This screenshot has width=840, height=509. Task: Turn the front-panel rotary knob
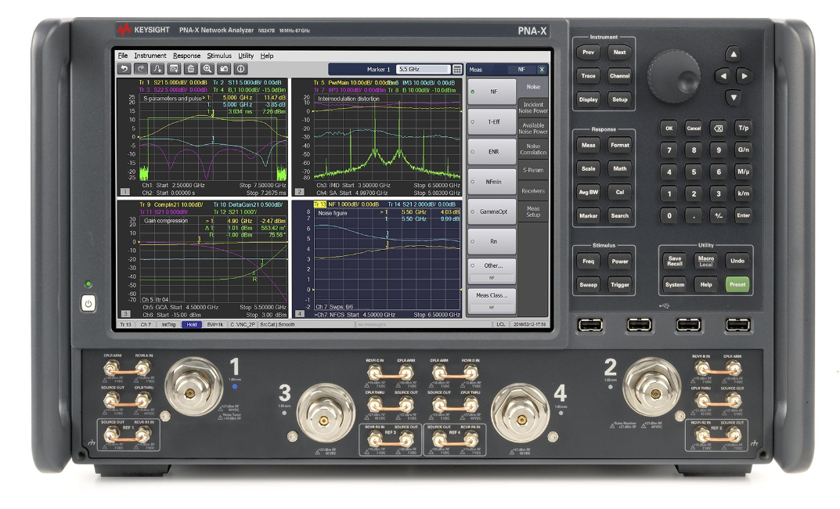coord(674,77)
